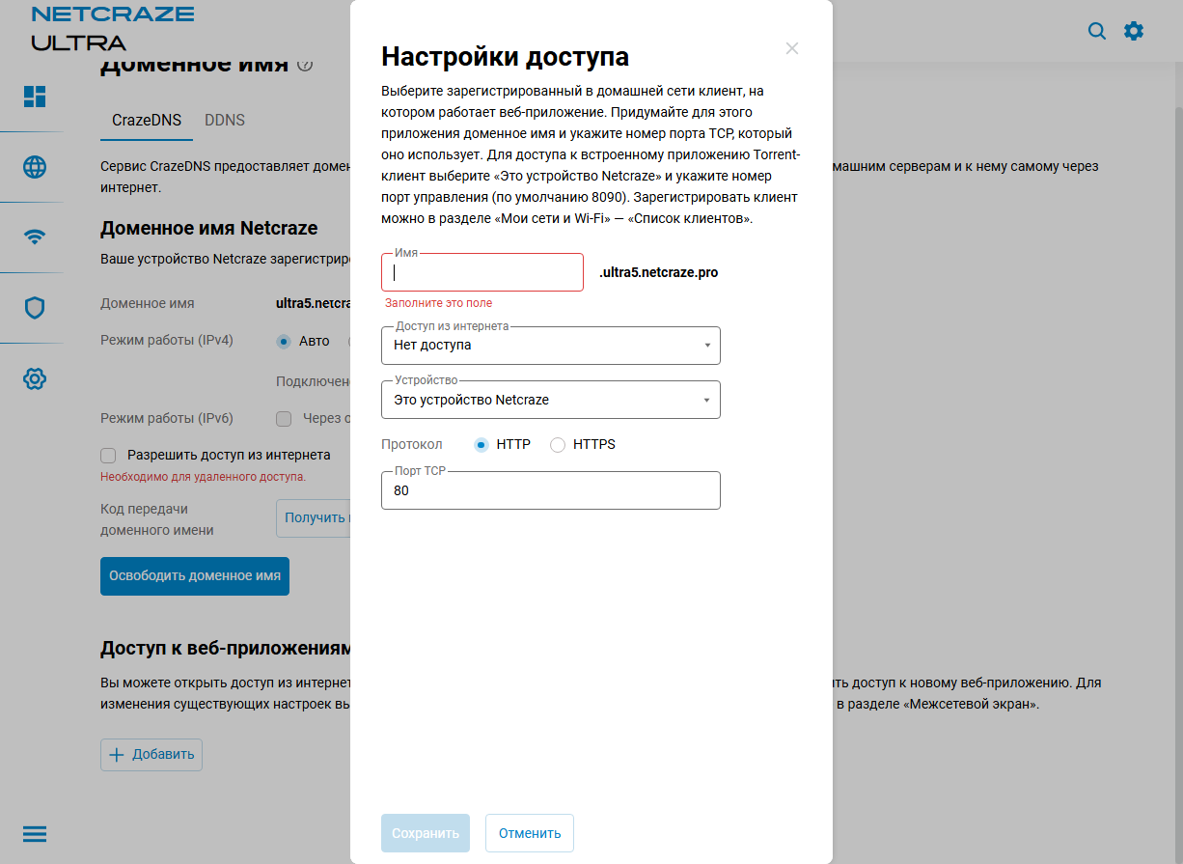Click the Доменное имя Netcraze heading

pyautogui.click(x=209, y=229)
